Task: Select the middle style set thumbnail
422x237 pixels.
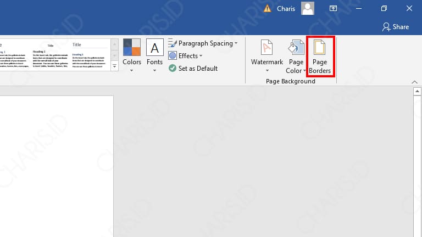Action: tap(51, 55)
